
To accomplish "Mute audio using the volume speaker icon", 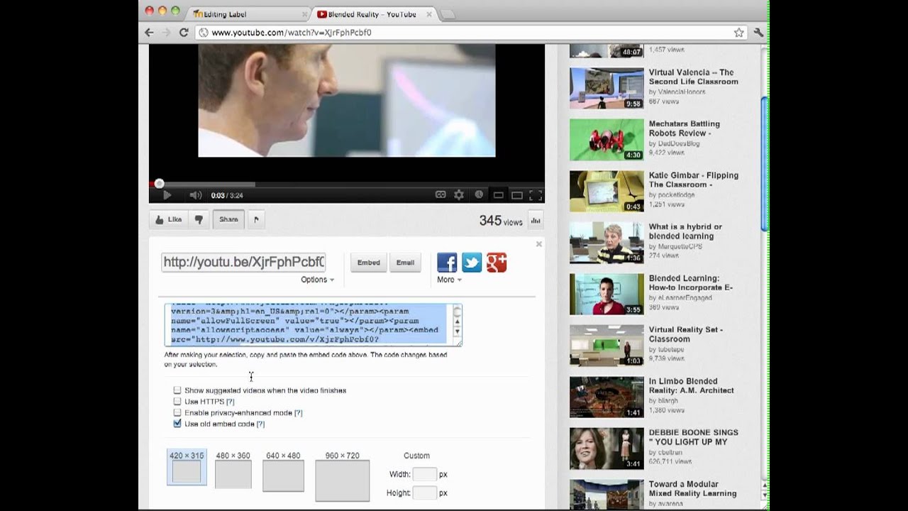I will 195,195.
